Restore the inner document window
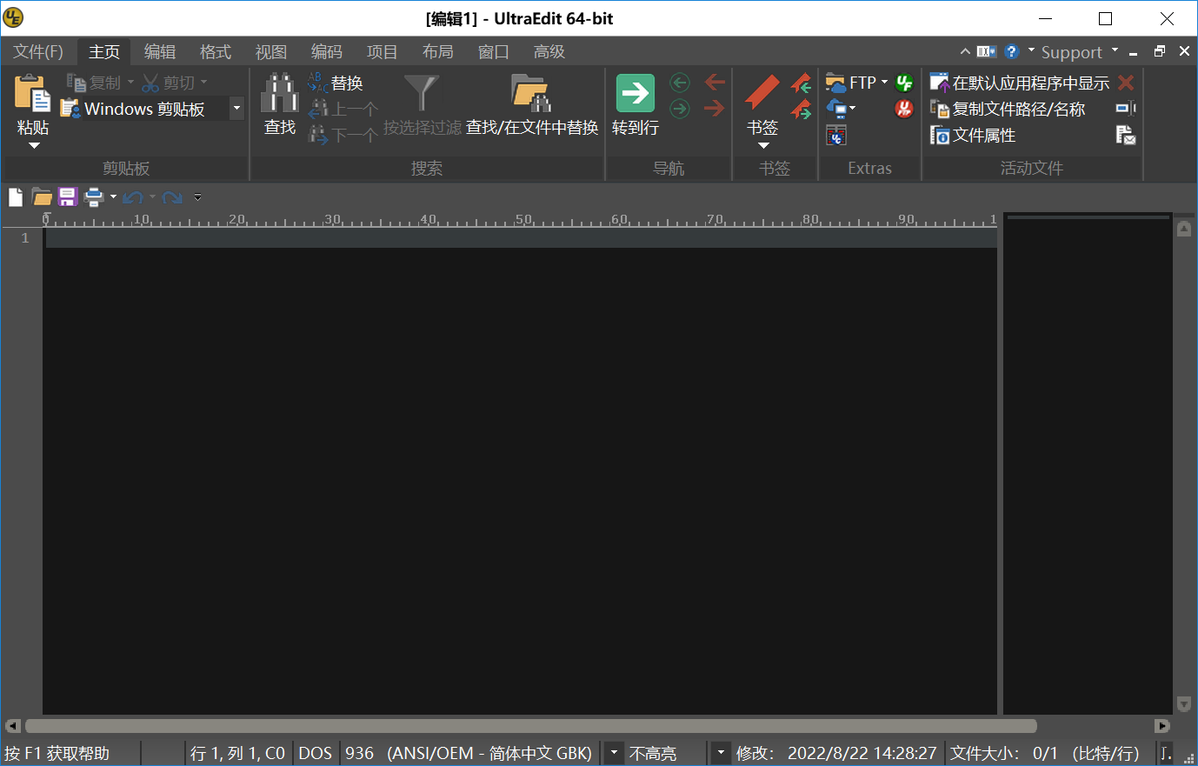 point(1159,51)
